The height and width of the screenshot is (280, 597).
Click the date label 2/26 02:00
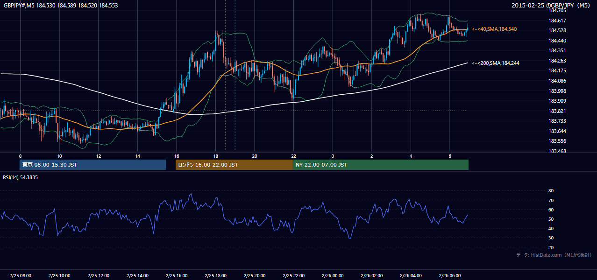(371, 276)
